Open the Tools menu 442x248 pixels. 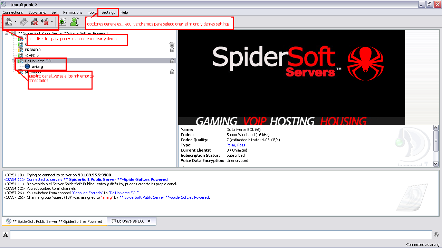(x=92, y=12)
